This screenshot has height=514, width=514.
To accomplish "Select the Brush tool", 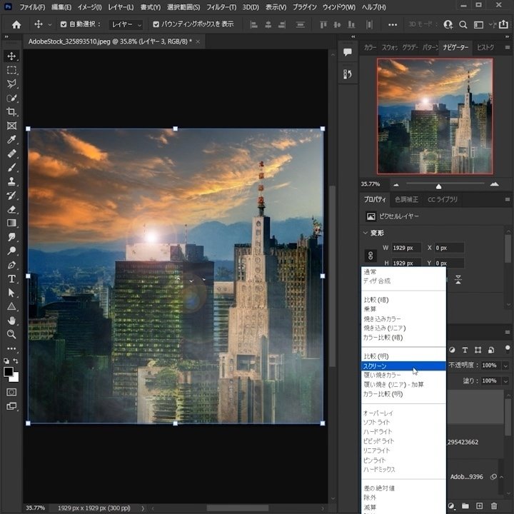I will point(11,168).
